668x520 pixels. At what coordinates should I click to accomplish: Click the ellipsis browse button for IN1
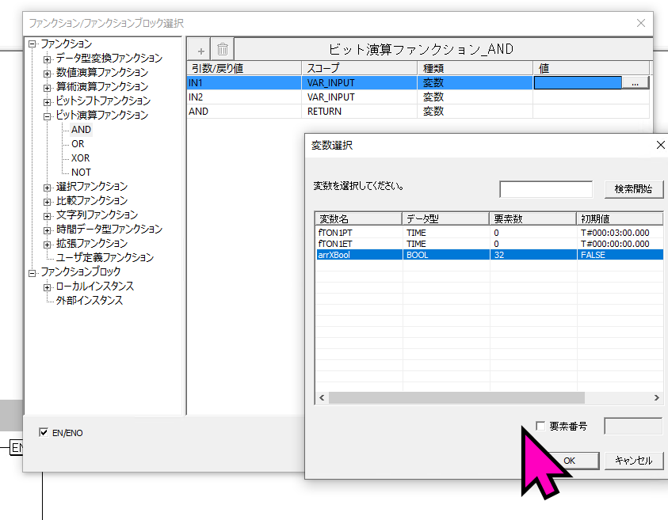click(x=635, y=82)
